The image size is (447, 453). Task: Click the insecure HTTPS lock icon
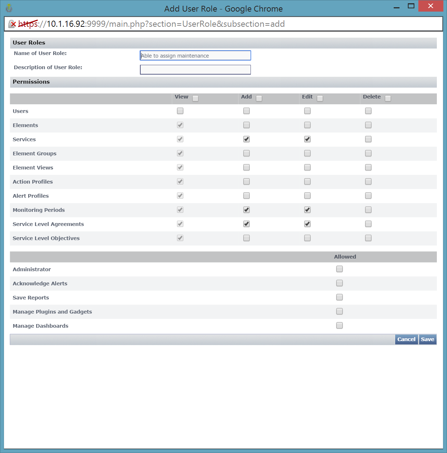pyautogui.click(x=12, y=24)
